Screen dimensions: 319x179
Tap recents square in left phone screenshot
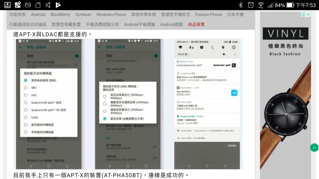pos(67,166)
